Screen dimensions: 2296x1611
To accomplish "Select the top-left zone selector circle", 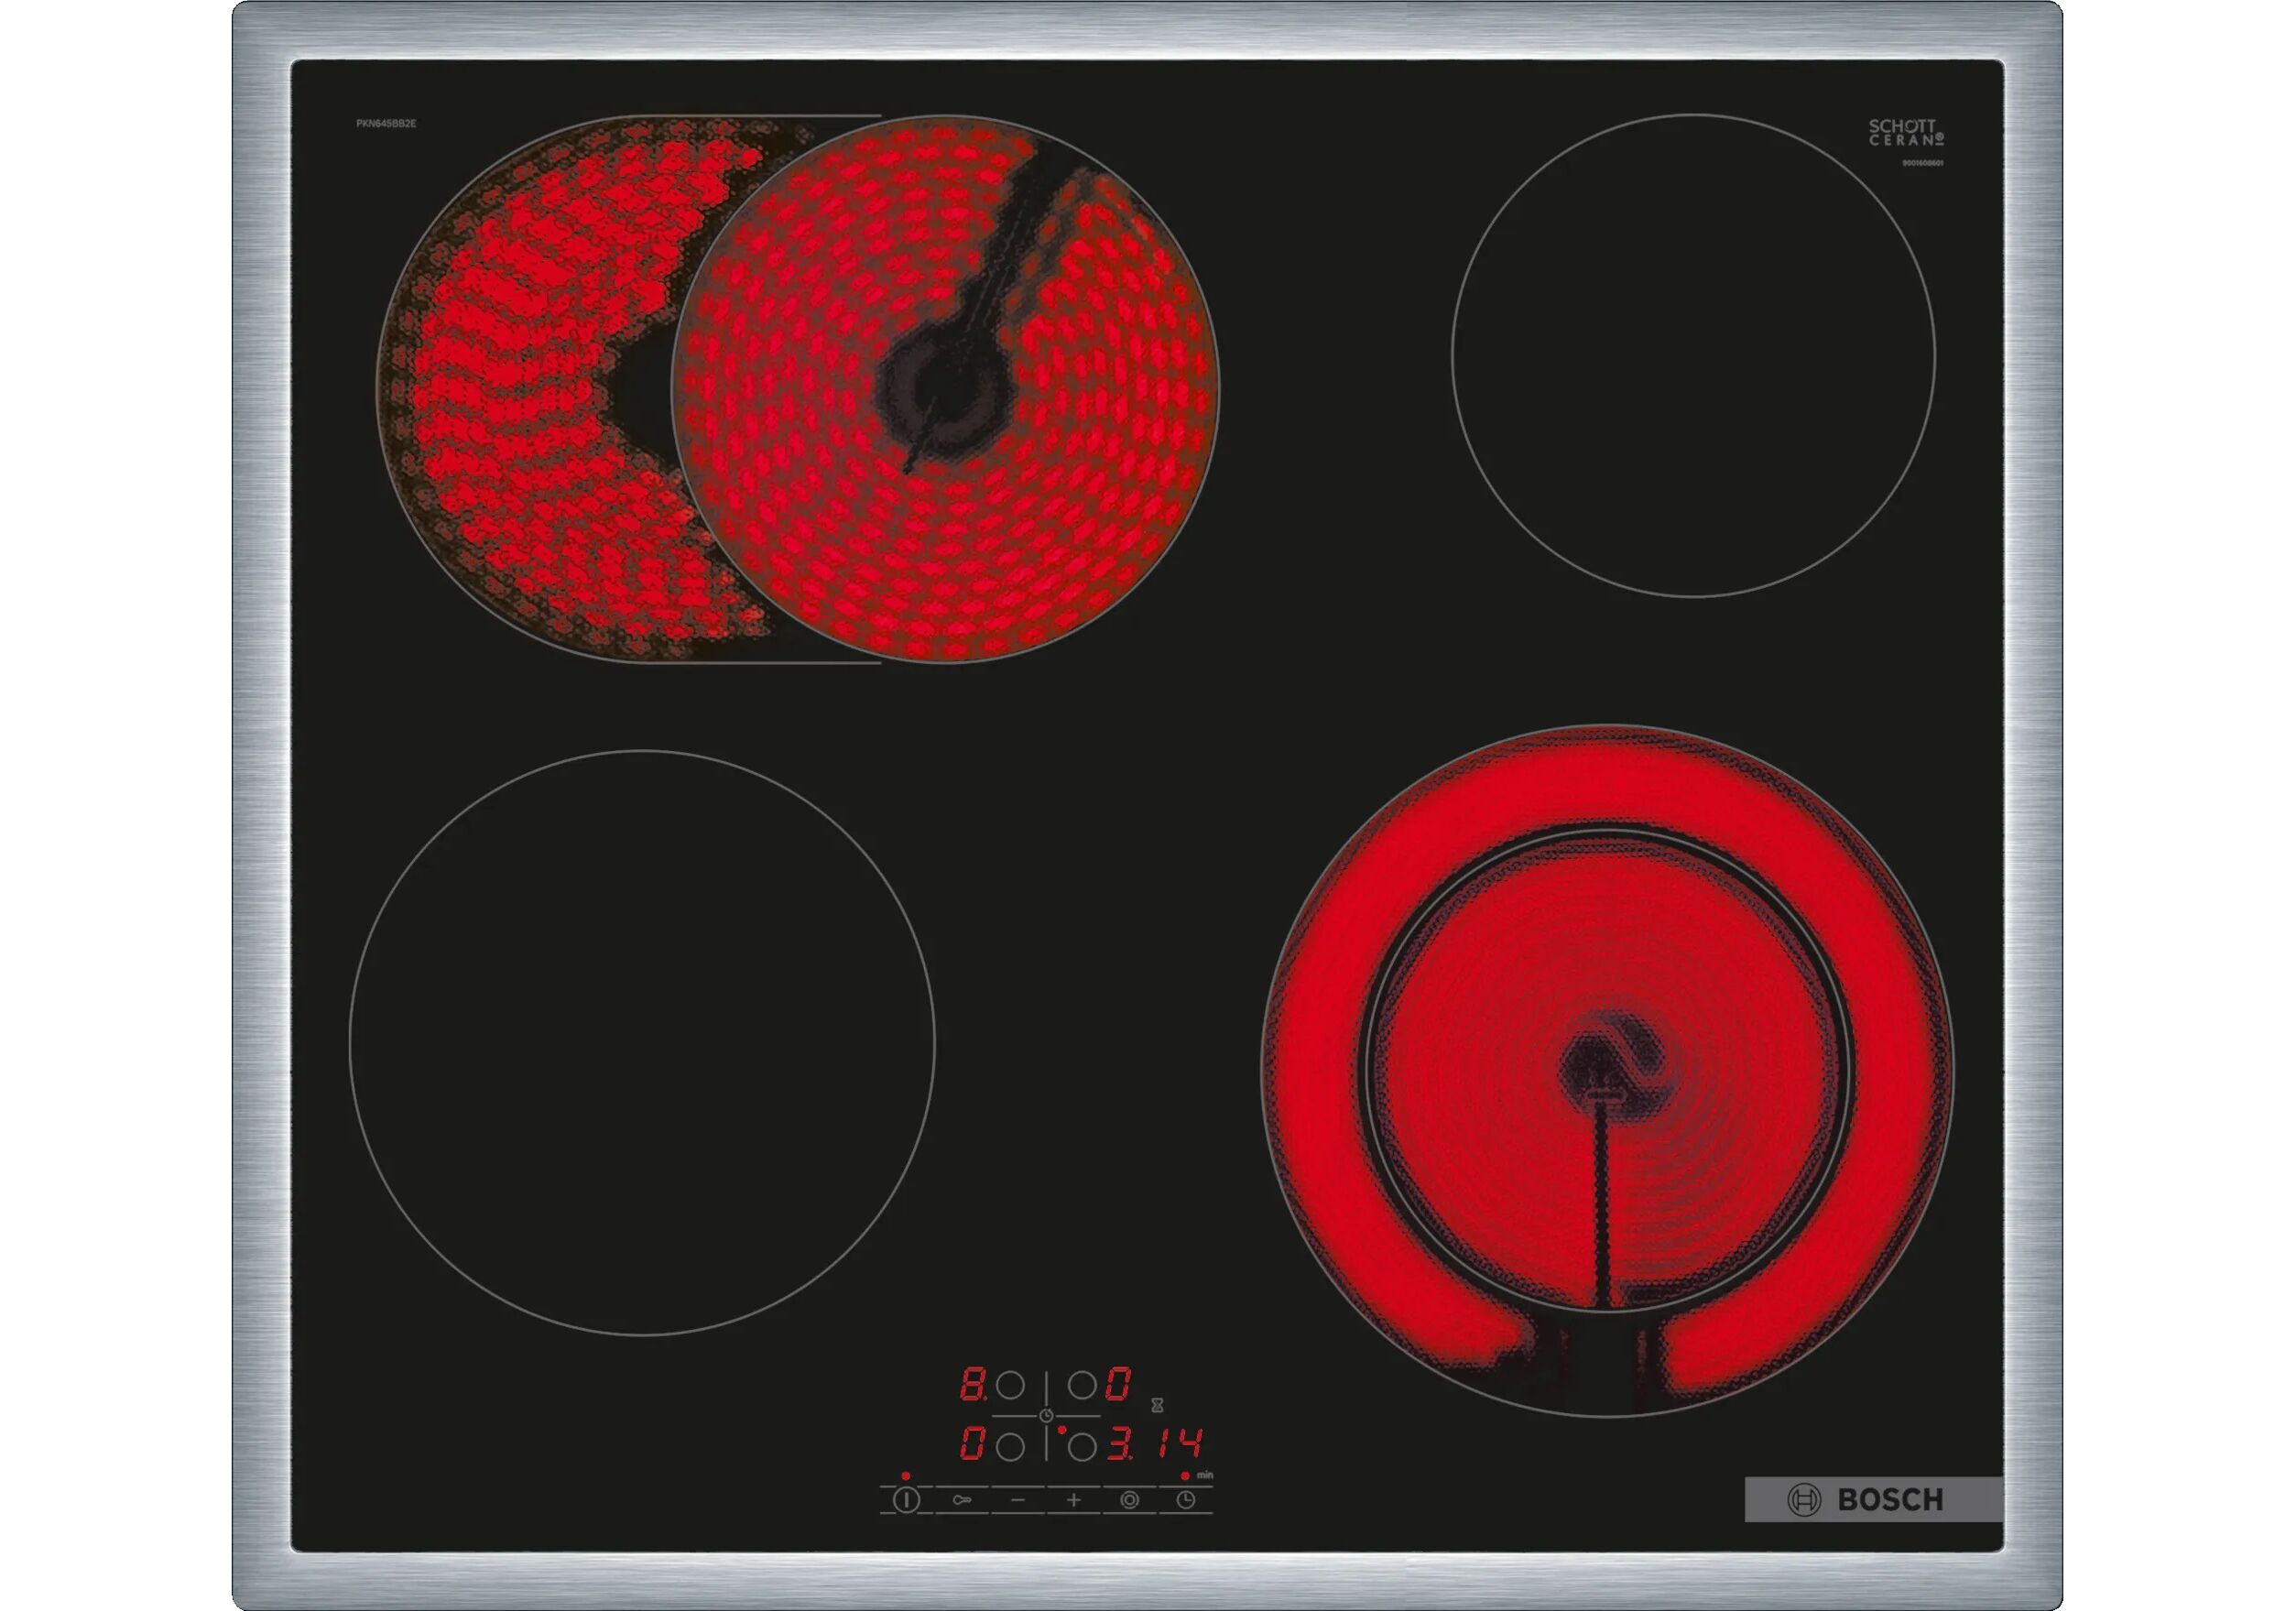I will point(1010,1385).
